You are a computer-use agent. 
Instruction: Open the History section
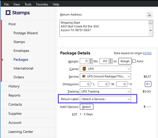(14, 86)
